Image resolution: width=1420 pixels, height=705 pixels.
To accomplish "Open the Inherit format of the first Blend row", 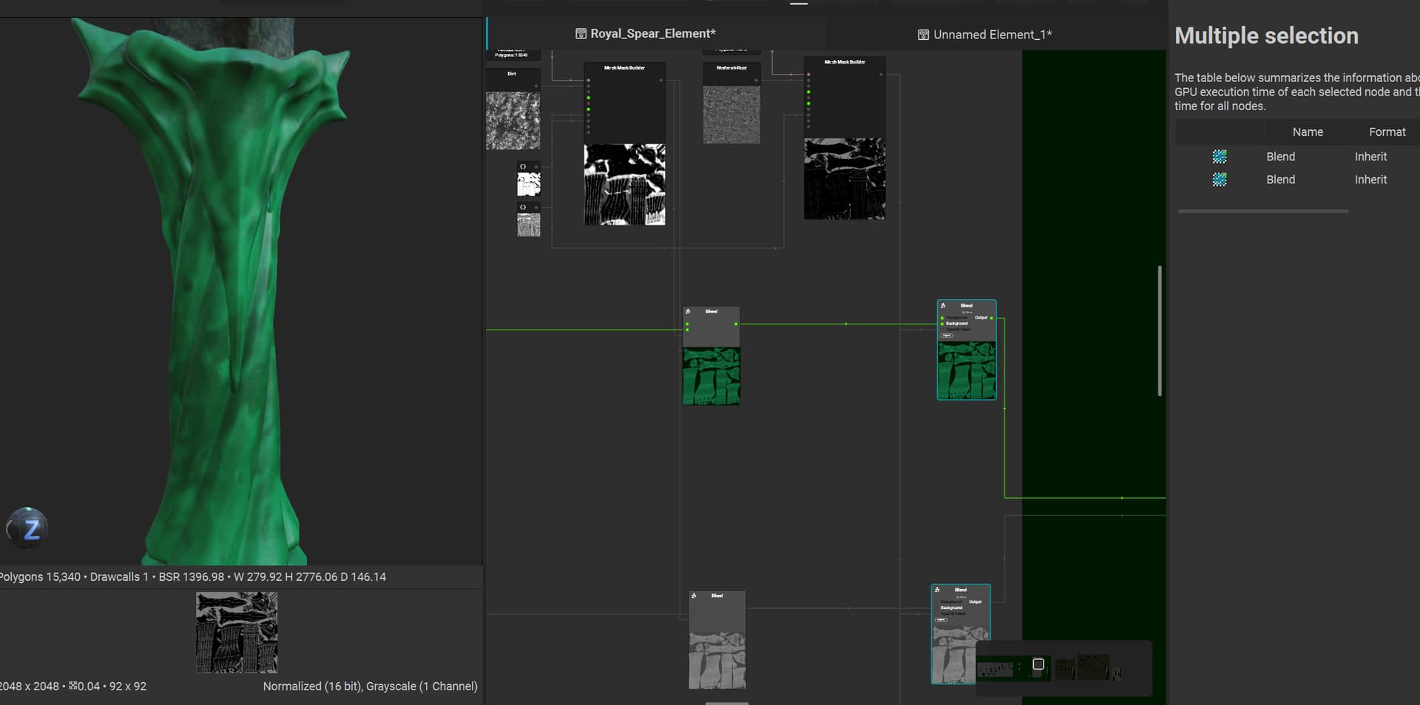I will click(x=1370, y=157).
